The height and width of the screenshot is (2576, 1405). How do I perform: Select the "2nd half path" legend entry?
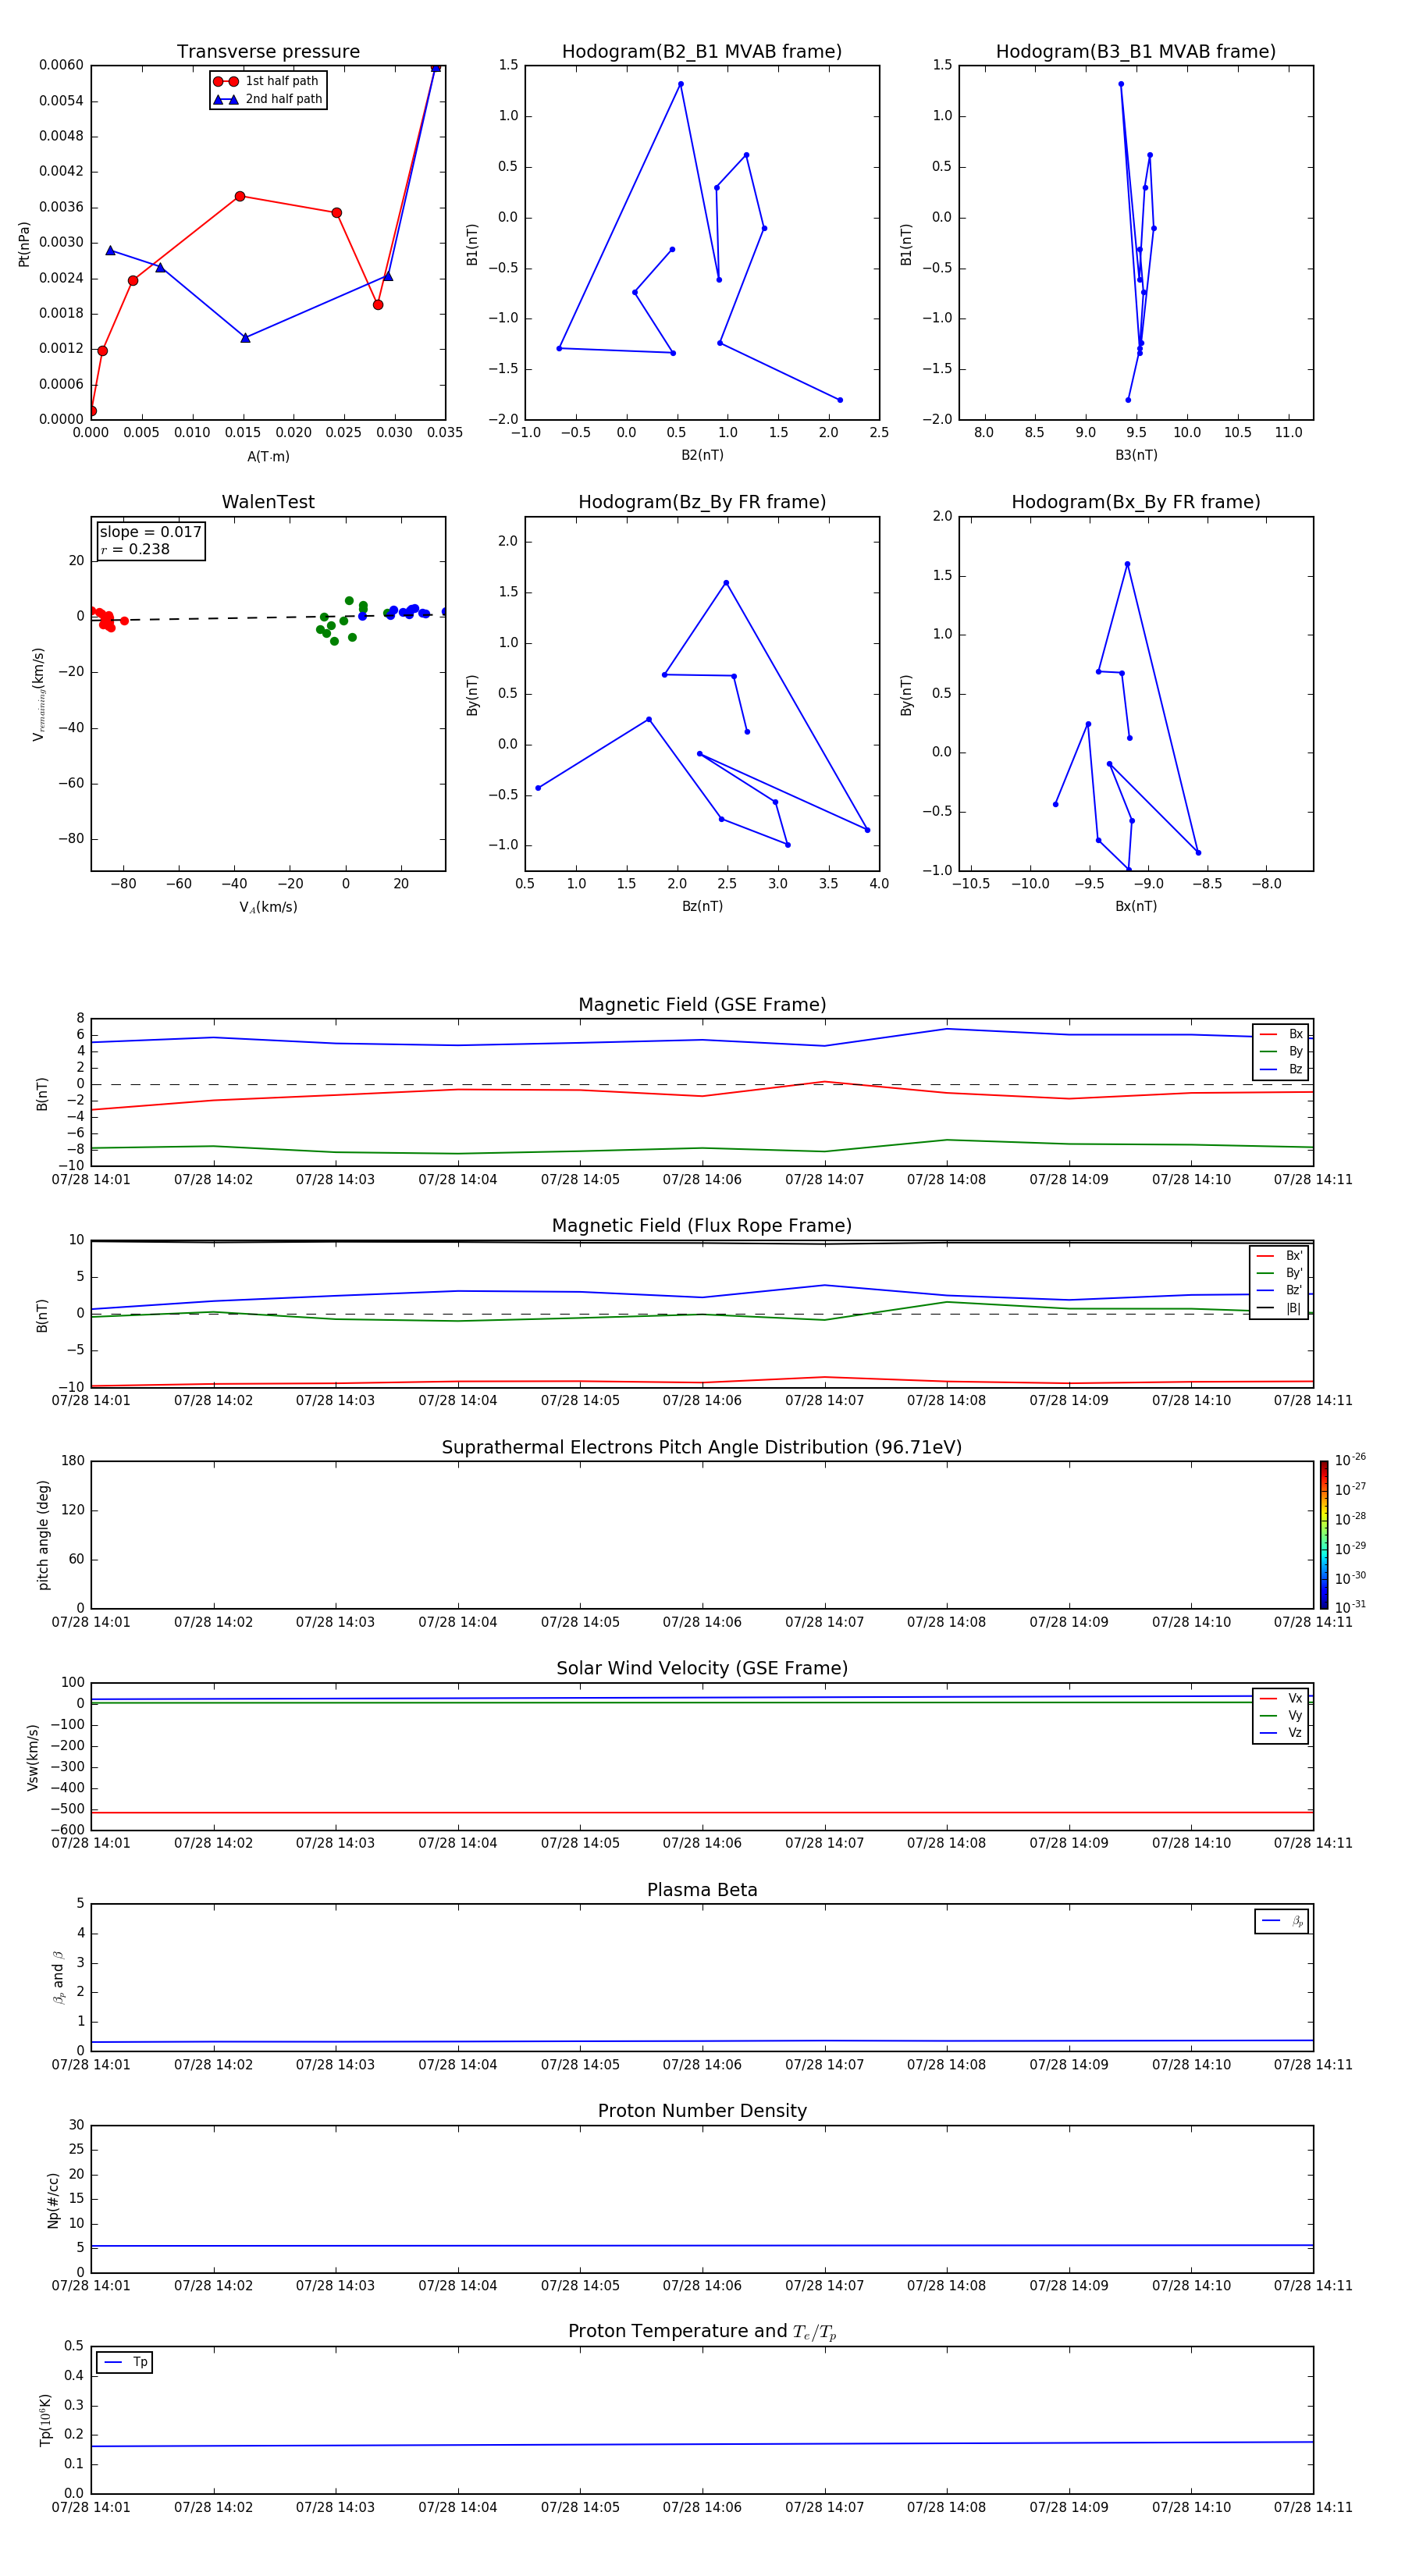(268, 99)
